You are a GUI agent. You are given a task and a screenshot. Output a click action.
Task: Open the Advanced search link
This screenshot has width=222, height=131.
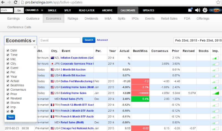[102, 40]
